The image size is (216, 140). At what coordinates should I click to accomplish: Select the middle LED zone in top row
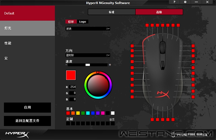click(x=163, y=25)
